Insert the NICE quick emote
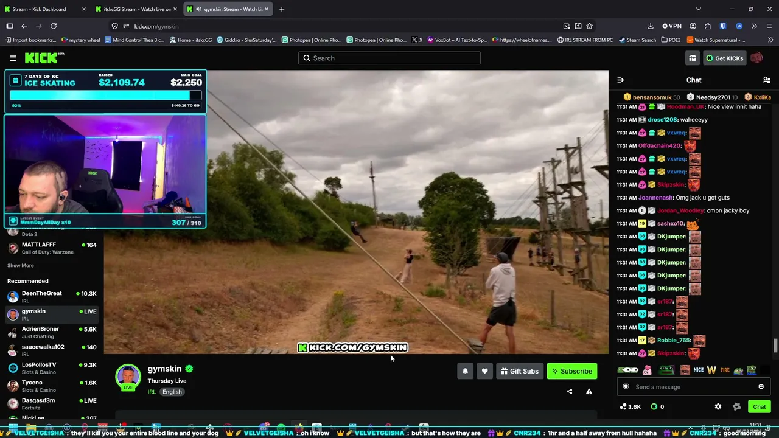Viewport: 779px width, 438px height. tap(698, 370)
